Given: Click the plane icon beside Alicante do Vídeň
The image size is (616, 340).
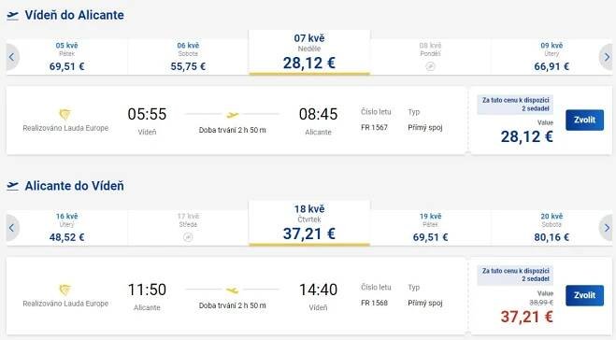Looking at the screenshot, I should coord(12,186).
